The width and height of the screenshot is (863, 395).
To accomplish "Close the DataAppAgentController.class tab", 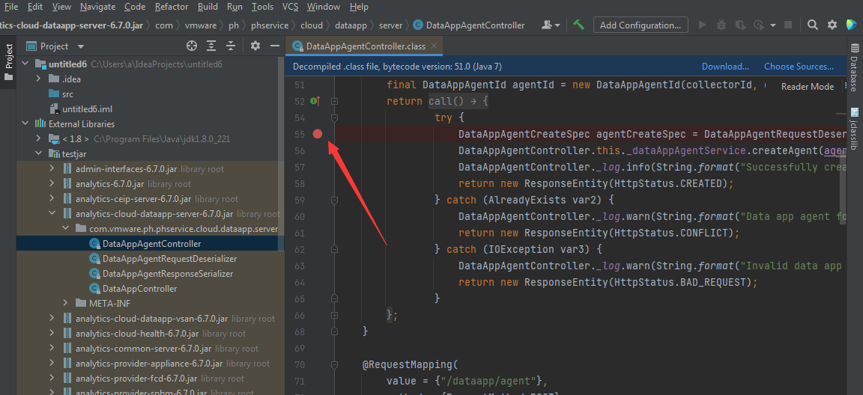I will (x=435, y=46).
